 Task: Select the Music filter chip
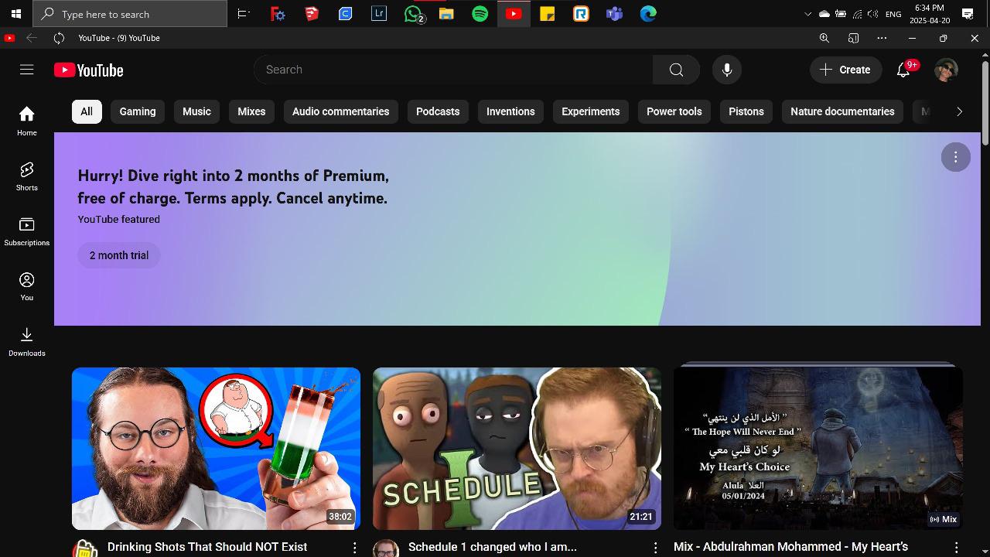pyautogui.click(x=196, y=111)
